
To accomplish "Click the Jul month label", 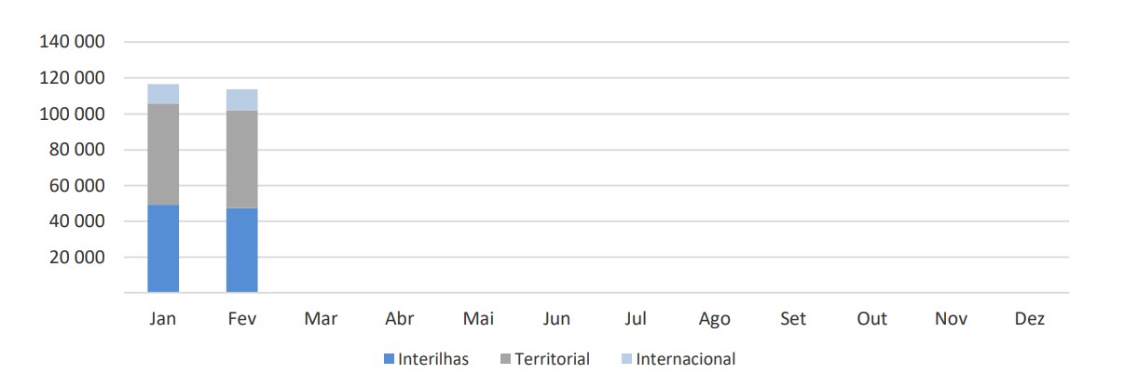I will [636, 319].
